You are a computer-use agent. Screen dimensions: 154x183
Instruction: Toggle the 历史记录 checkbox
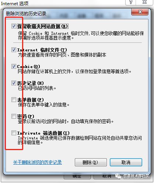(14, 83)
